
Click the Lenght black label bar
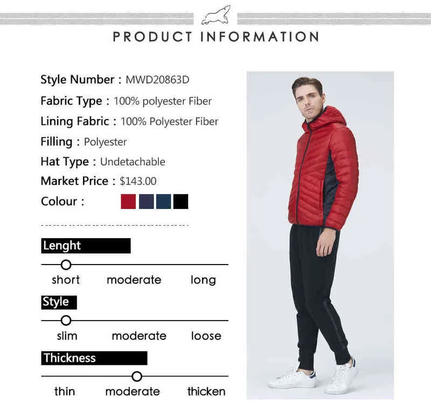(86, 246)
